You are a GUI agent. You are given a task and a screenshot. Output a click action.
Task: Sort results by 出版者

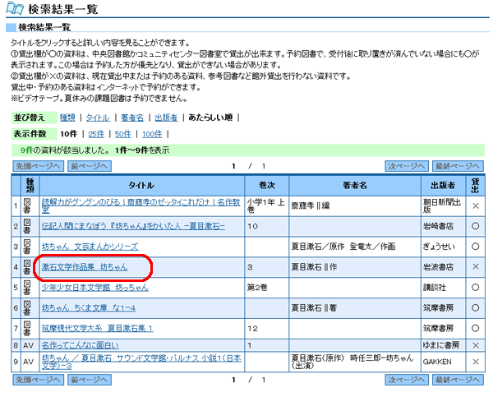click(x=166, y=118)
